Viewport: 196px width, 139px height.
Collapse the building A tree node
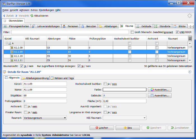7,43
